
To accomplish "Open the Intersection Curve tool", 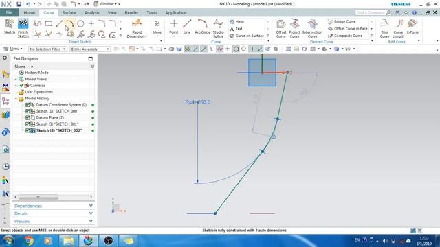I will [312, 28].
